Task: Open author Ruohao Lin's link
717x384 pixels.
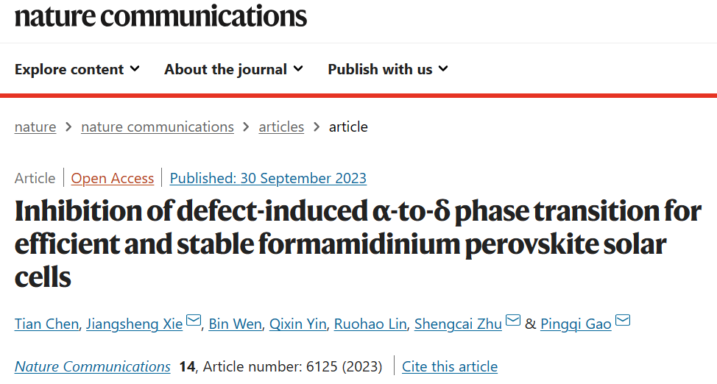Action: coord(370,324)
